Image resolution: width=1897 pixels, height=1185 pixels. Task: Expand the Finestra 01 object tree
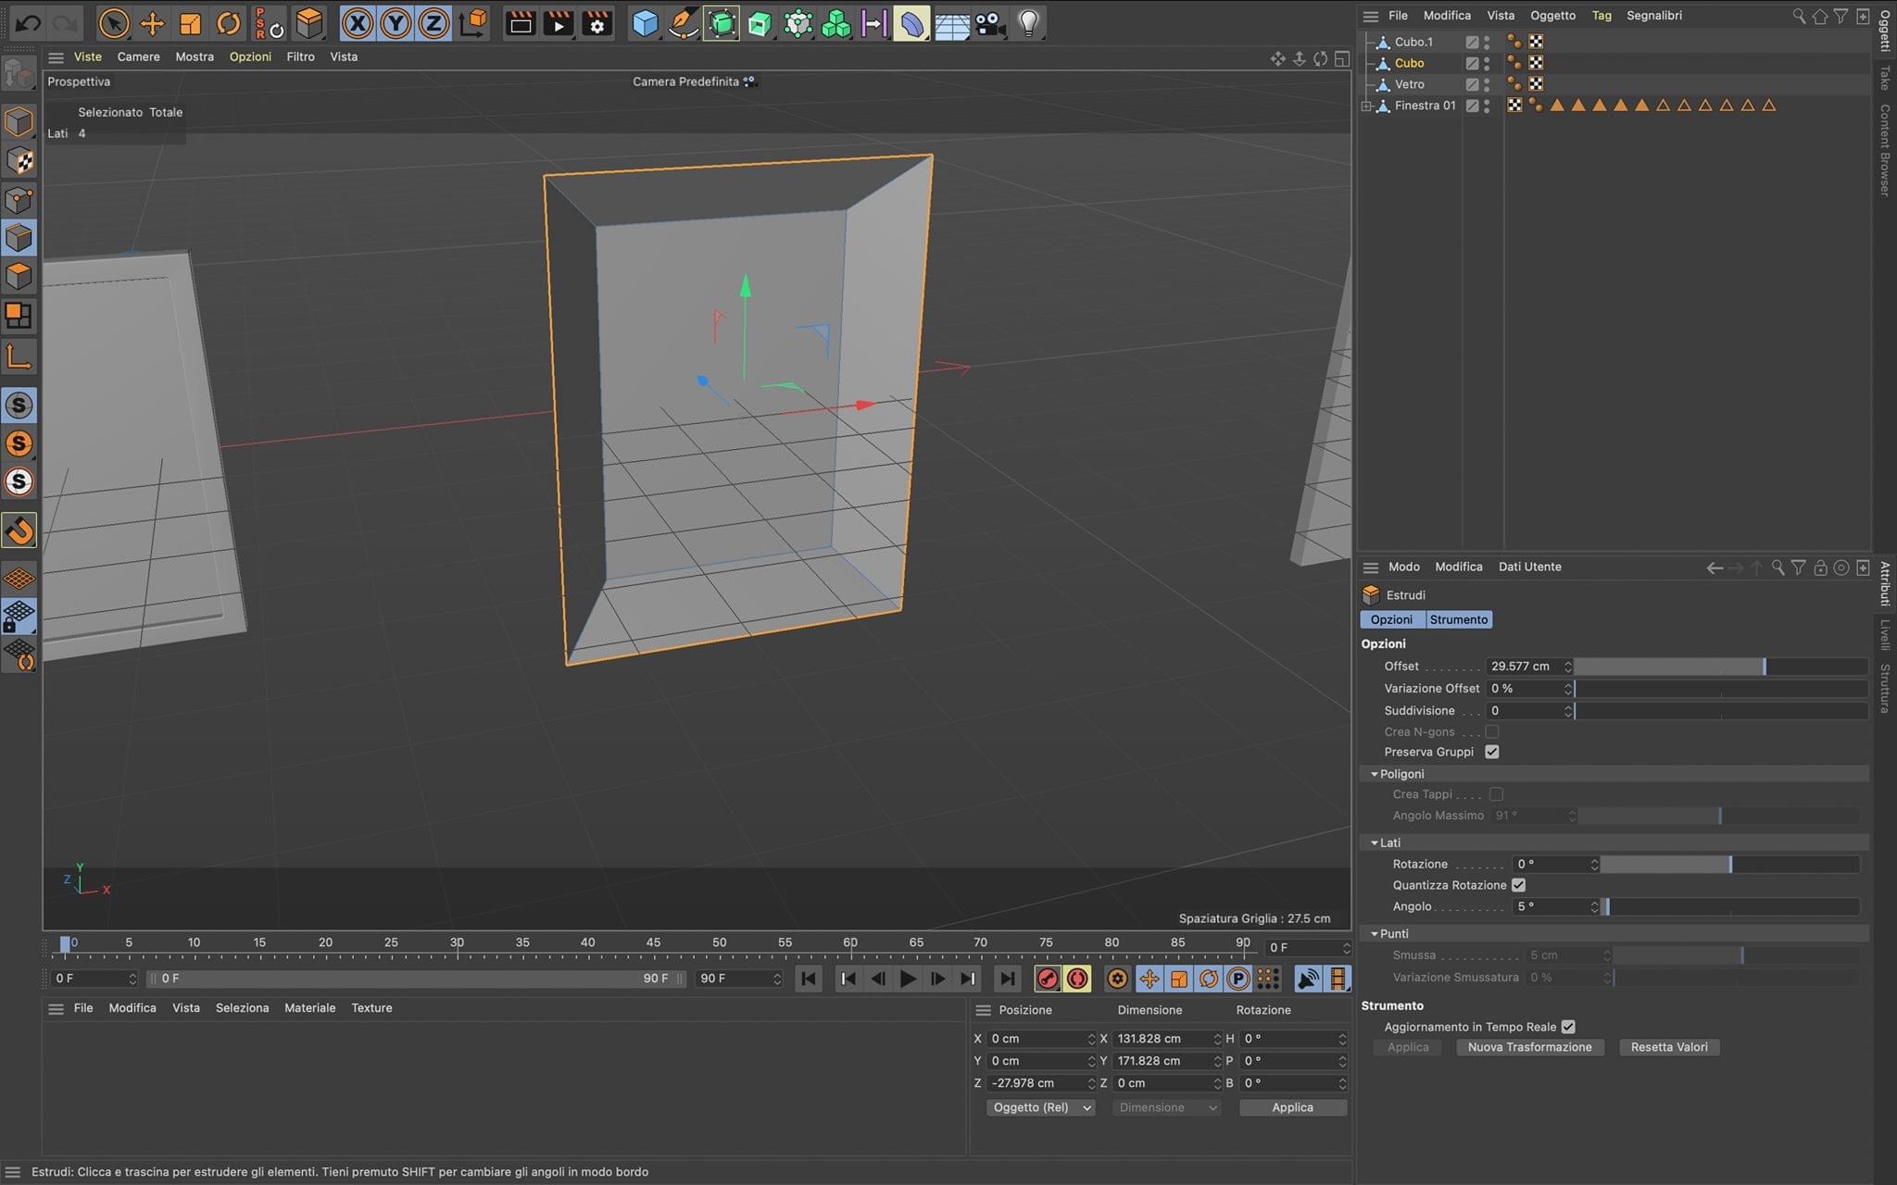point(1366,106)
